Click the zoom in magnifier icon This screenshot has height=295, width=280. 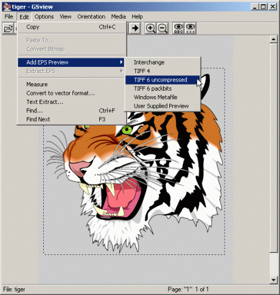150,28
